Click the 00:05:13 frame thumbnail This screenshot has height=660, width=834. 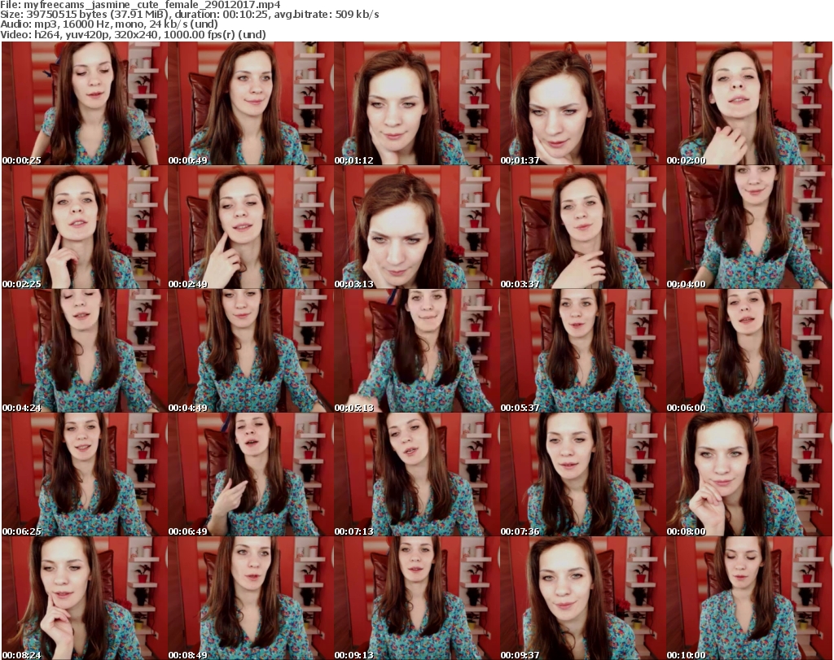[x=416, y=351]
